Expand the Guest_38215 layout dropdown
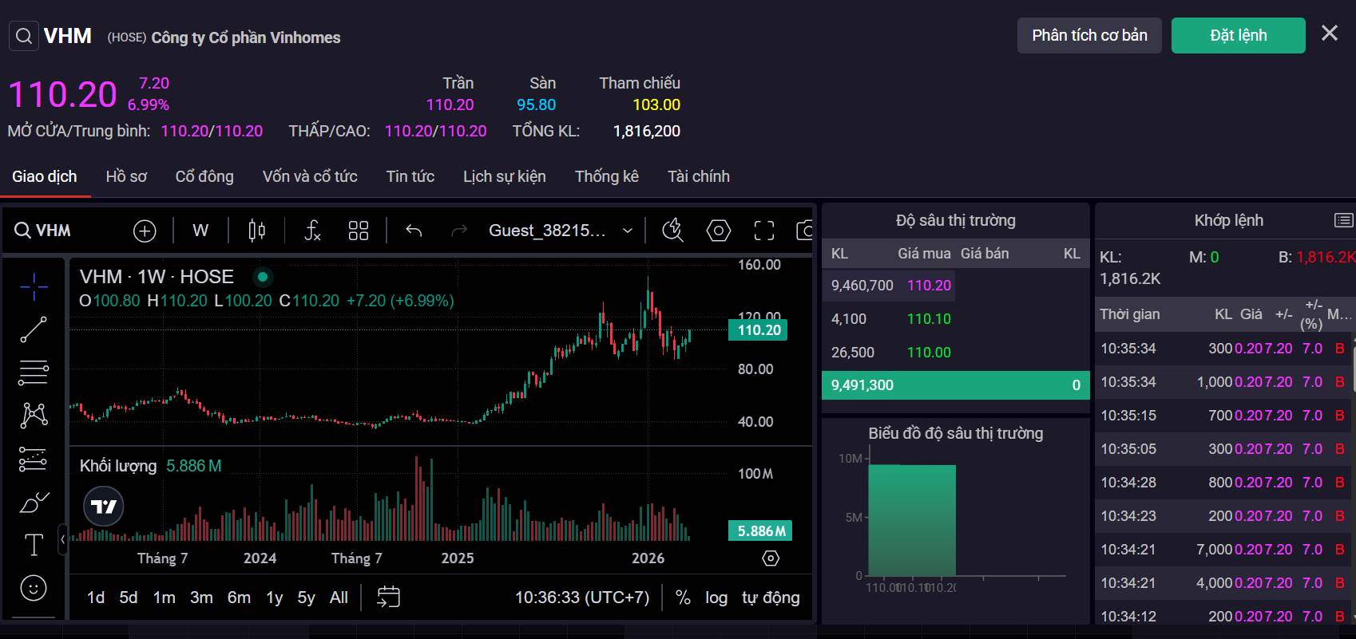This screenshot has width=1356, height=639. [561, 231]
